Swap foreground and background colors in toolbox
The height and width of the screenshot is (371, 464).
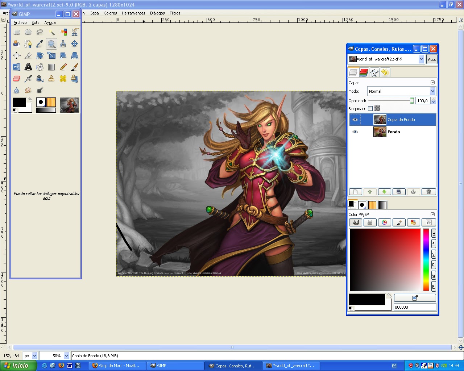[30, 100]
